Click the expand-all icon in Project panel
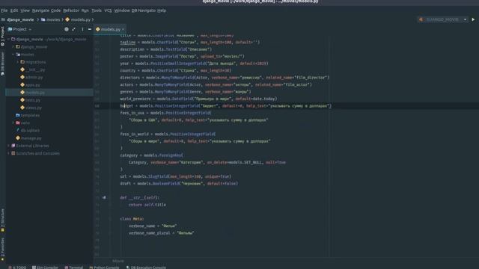The width and height of the screenshot is (479, 269). 73,29
